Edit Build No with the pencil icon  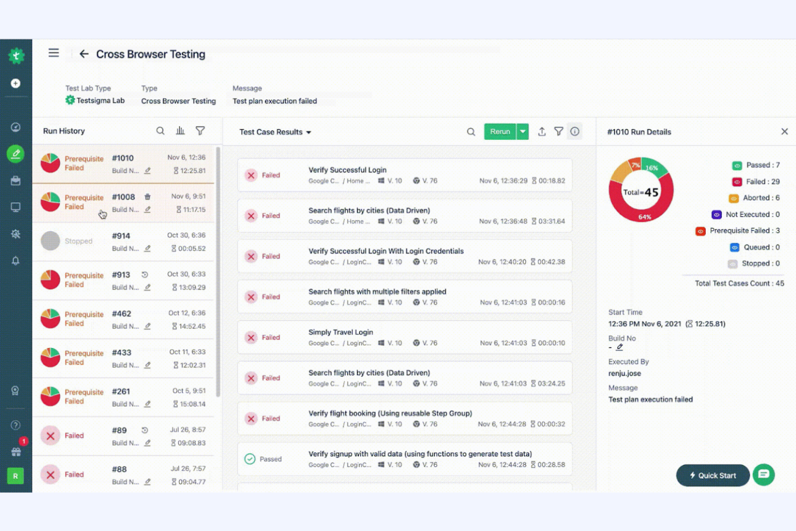point(620,348)
